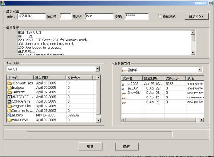The height and width of the screenshot is (157, 214).
Task: Select the CONFIG.SYS file icon
Action: (9, 101)
